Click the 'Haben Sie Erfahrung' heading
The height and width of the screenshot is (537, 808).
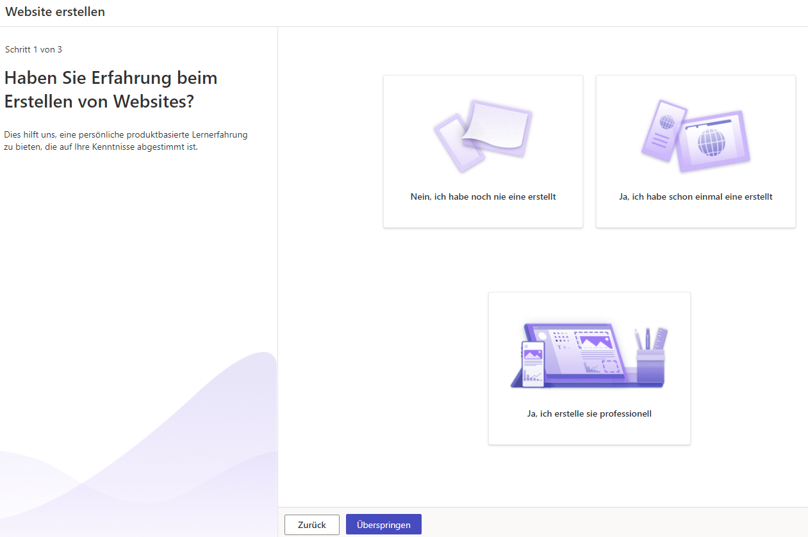111,90
